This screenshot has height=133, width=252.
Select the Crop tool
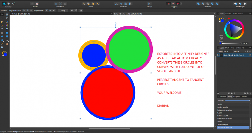tap(2, 33)
